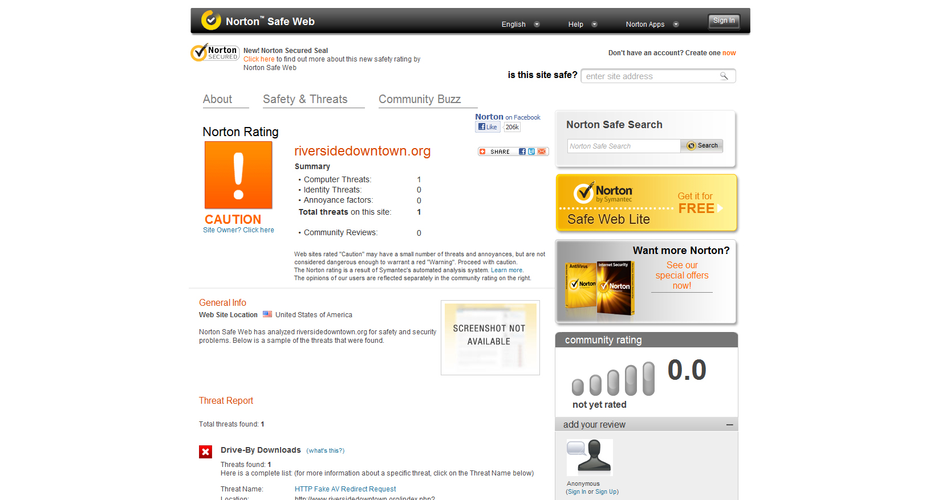Image resolution: width=934 pixels, height=500 pixels.
Task: Click the orange Caution rating icon
Action: 238,175
